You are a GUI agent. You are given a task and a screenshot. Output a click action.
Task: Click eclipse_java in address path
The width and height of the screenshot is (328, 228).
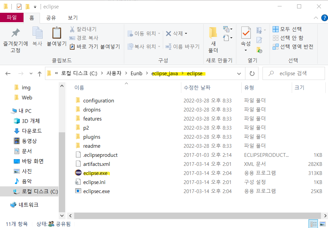(165, 74)
